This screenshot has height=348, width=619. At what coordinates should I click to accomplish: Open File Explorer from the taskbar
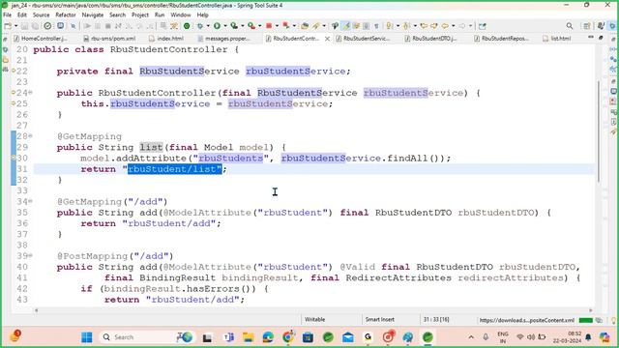[248, 337]
